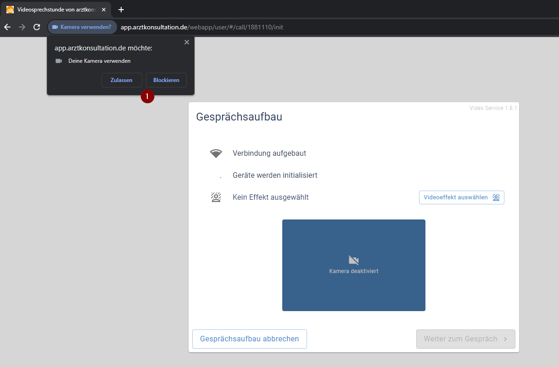The width and height of the screenshot is (559, 367).
Task: Click the camera icon in the permission popup
Action: [59, 61]
